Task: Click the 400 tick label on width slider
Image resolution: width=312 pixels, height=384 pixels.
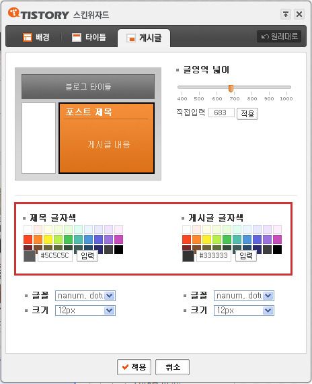Action: click(182, 98)
